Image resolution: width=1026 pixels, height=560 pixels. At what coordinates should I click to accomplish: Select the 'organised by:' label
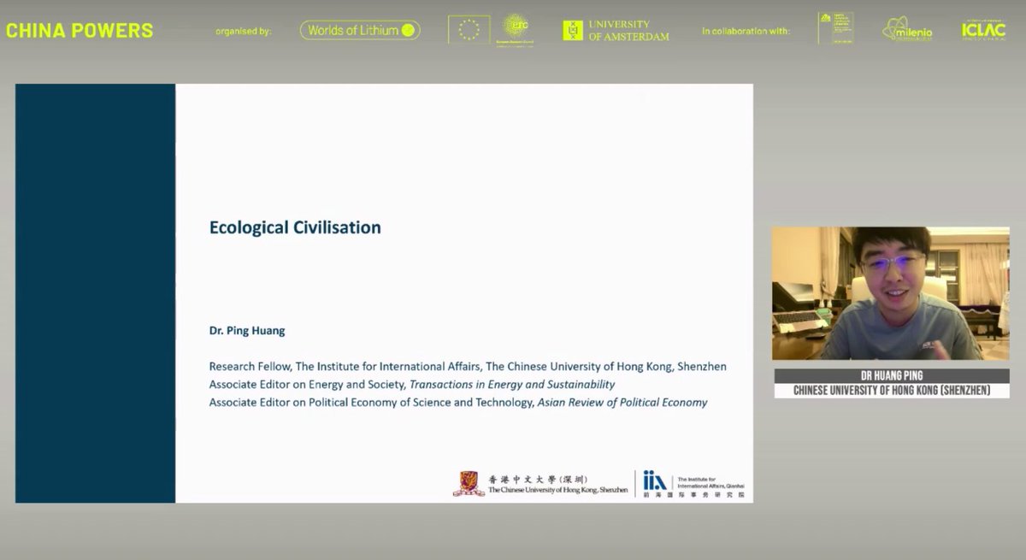243,31
